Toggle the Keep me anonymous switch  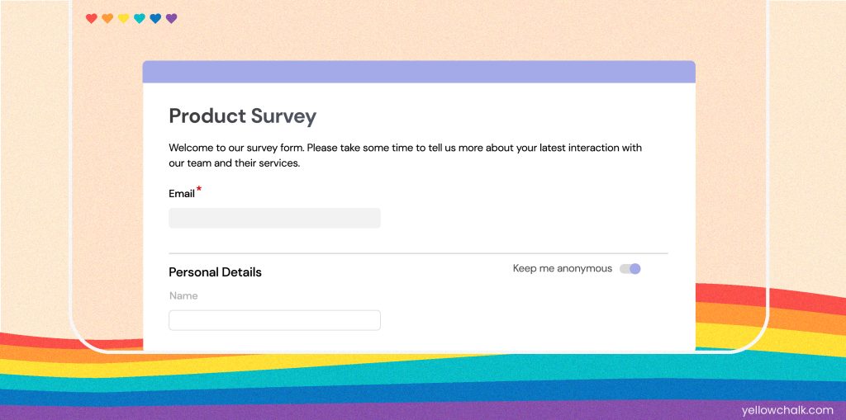(x=630, y=268)
